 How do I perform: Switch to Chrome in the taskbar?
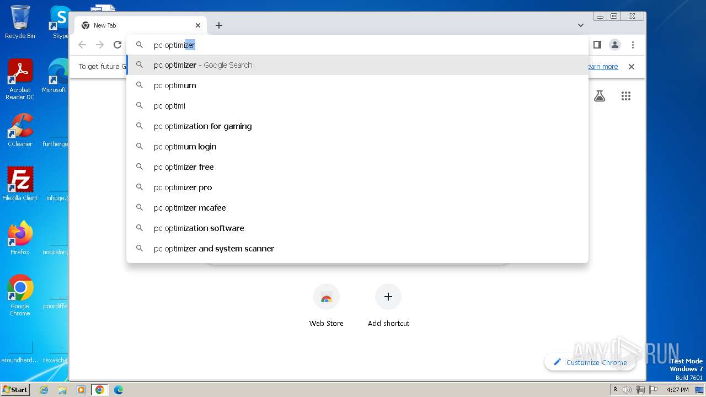[100, 390]
